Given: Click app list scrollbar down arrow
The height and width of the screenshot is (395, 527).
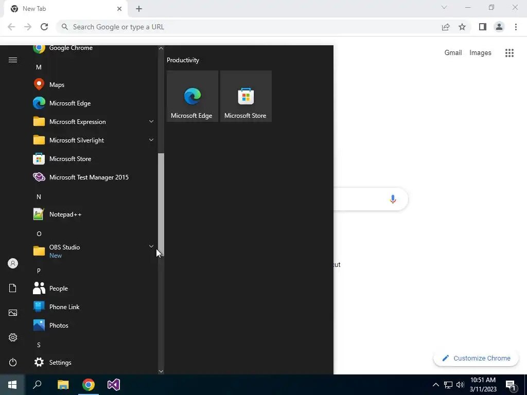Looking at the screenshot, I should coord(161,371).
